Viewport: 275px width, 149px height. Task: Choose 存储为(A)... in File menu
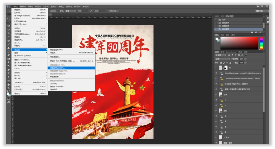coord(30,40)
